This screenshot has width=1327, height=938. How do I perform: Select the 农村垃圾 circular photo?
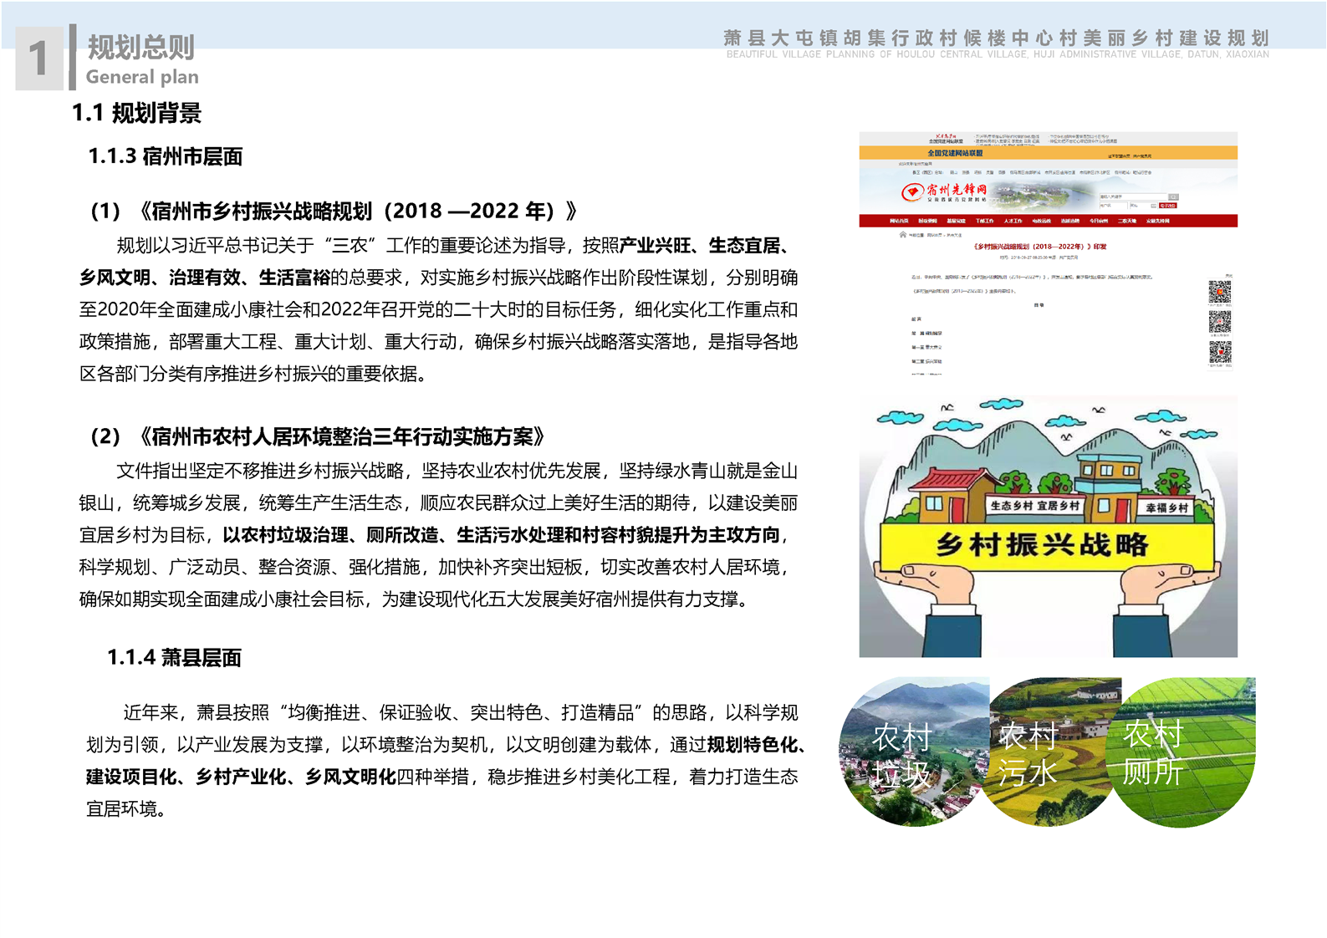coord(907,752)
